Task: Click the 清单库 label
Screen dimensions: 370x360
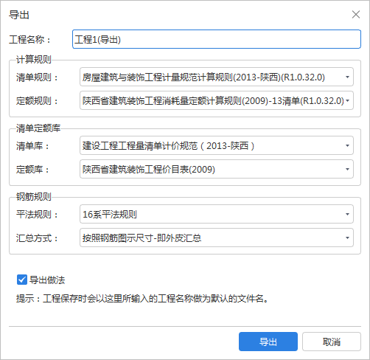Action: click(x=32, y=146)
